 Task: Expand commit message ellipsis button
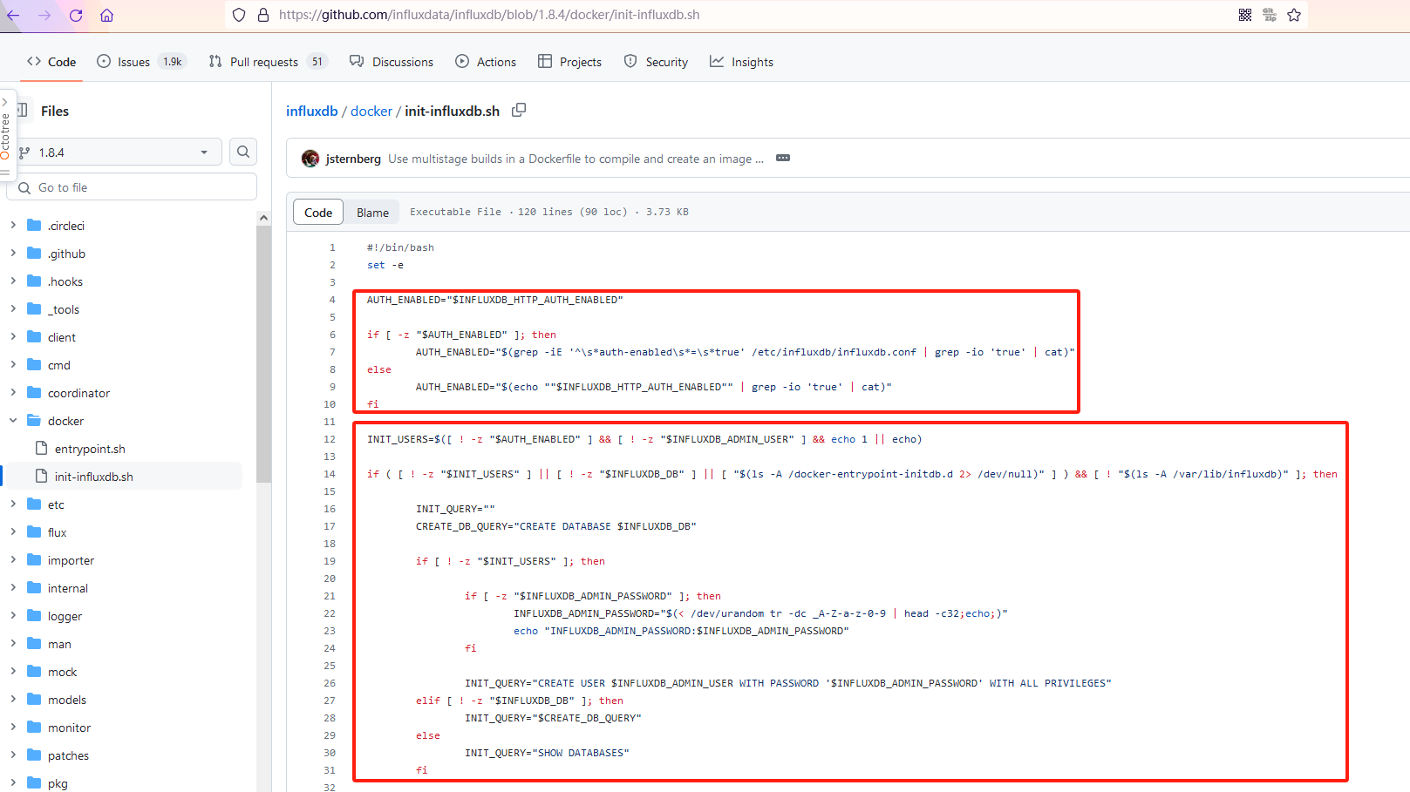click(x=783, y=158)
